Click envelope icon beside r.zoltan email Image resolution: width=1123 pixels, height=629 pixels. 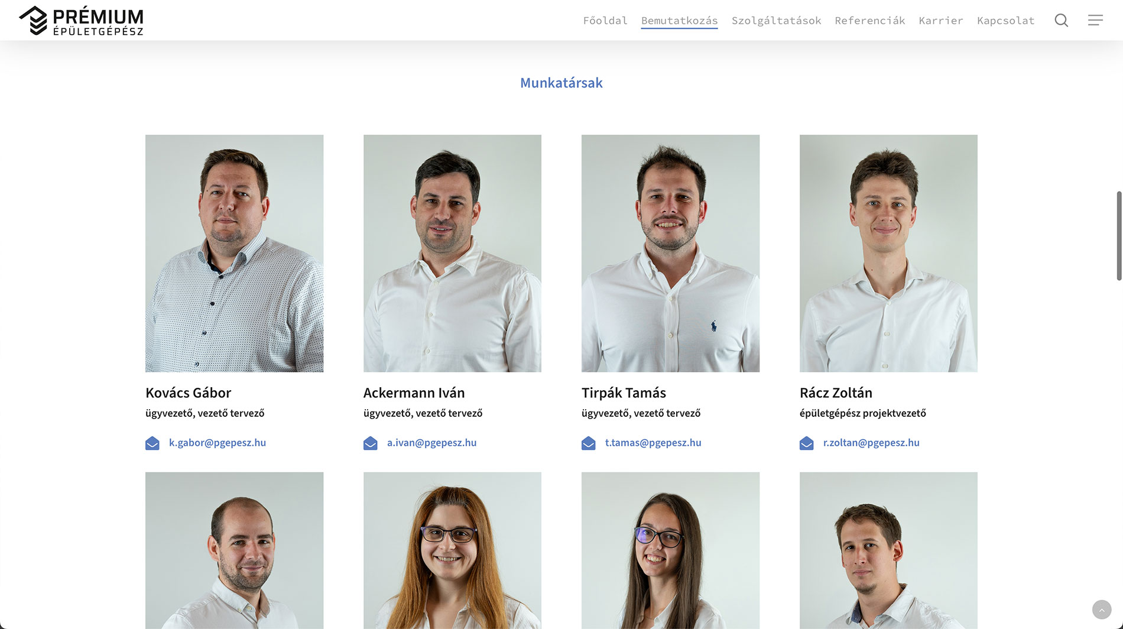click(x=807, y=443)
